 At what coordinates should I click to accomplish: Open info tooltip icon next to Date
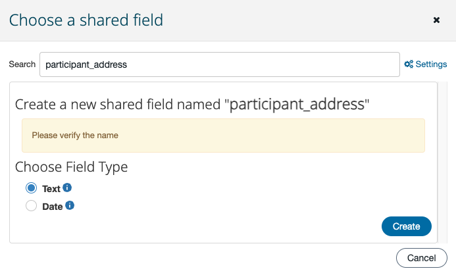pyautogui.click(x=70, y=205)
